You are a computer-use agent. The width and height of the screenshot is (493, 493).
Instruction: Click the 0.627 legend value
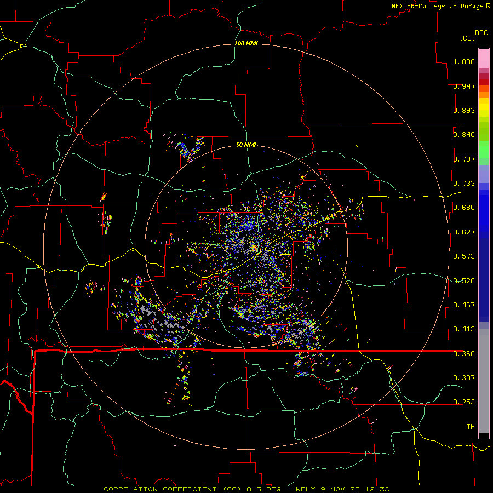click(464, 232)
